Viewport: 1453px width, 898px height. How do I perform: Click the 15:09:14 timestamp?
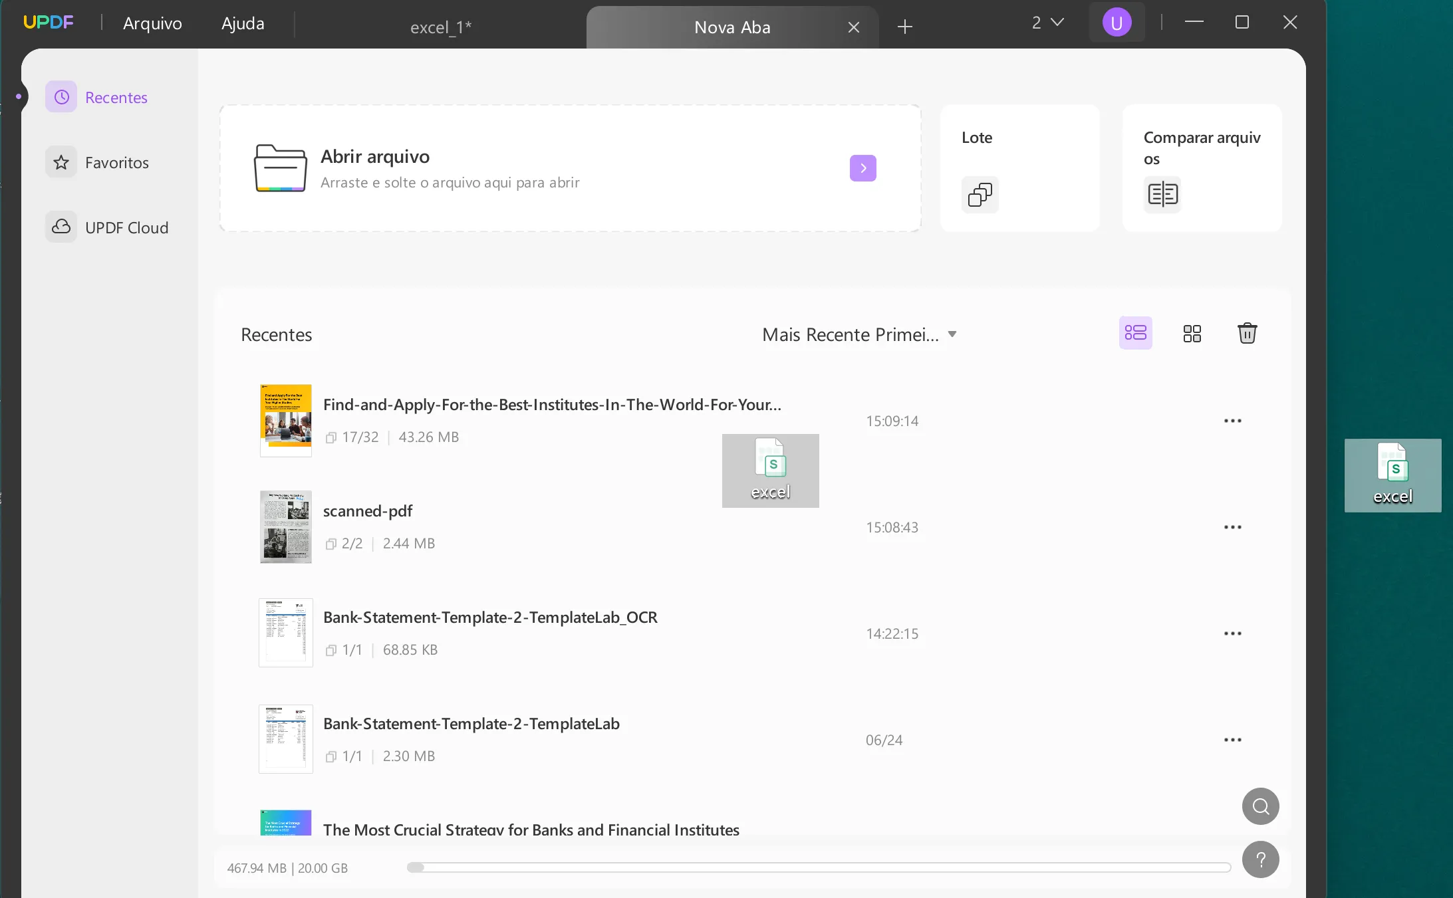coord(892,421)
